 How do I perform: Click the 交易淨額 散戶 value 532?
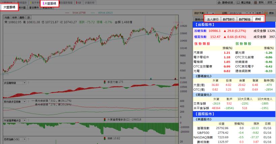tap(229, 103)
